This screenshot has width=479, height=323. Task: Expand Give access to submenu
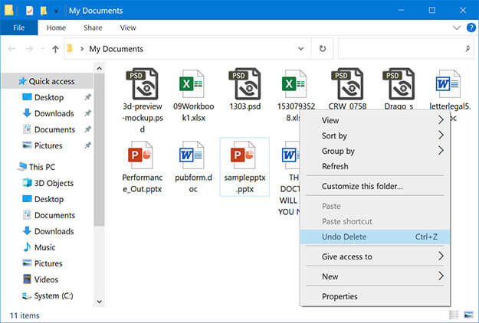click(x=375, y=256)
